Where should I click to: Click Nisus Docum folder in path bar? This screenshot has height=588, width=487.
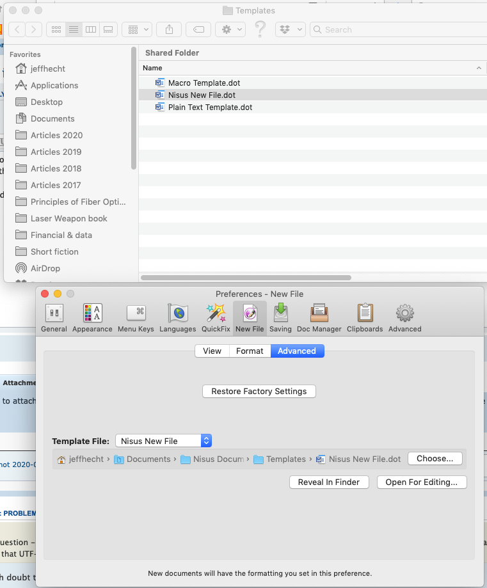(x=212, y=459)
